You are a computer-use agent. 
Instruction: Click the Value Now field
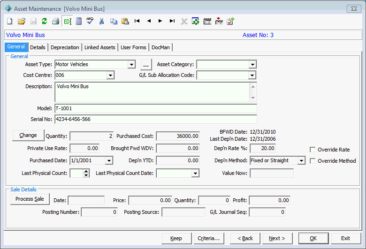[x=272, y=173]
